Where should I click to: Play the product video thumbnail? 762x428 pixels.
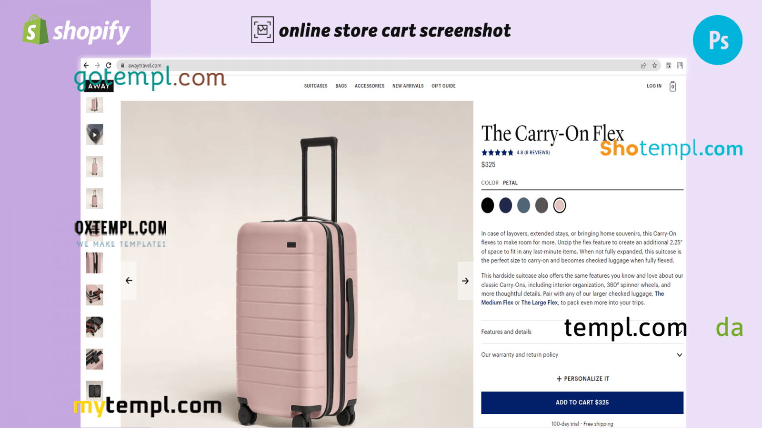(x=95, y=135)
